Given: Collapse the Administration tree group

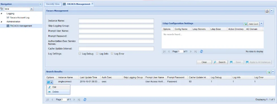Looking at the screenshot, I should pos(2,22).
